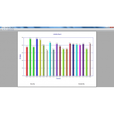Click the F0 Values axis label
This screenshot has height=114, width=114.
coord(20,56)
